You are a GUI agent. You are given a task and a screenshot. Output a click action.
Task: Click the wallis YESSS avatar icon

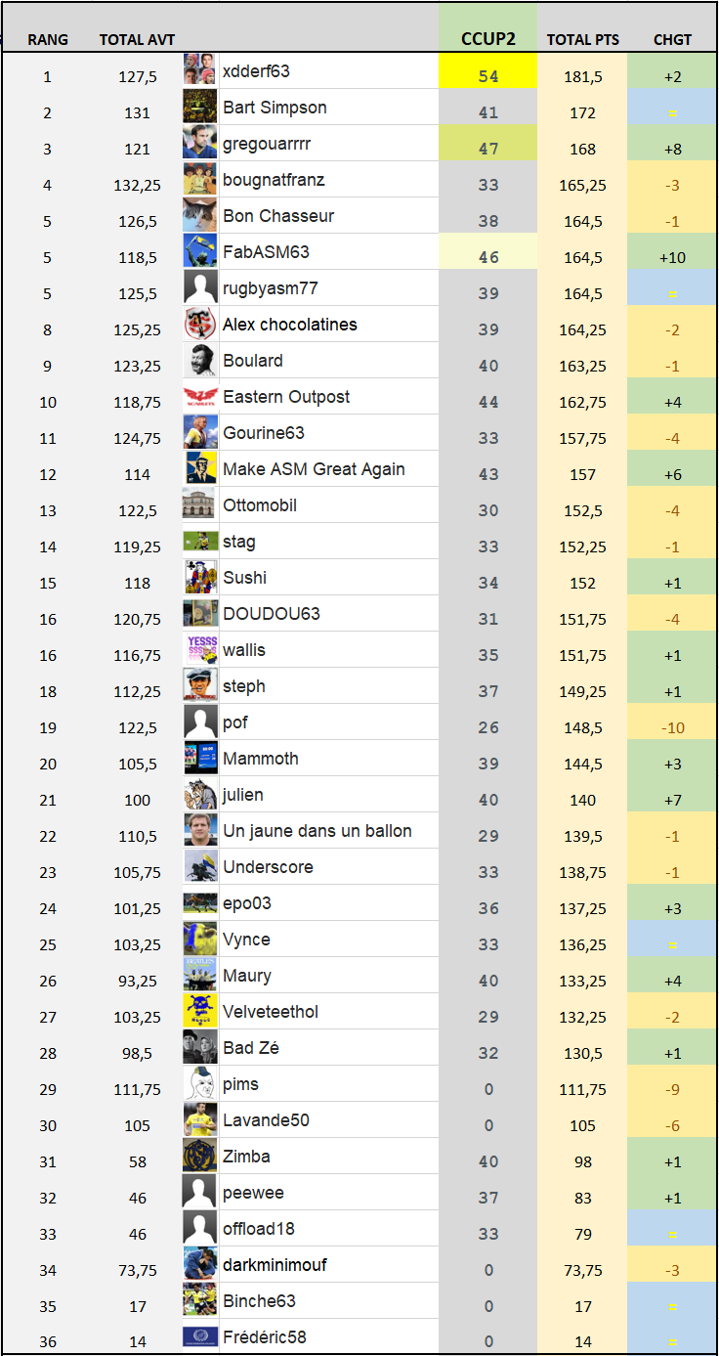[x=200, y=650]
